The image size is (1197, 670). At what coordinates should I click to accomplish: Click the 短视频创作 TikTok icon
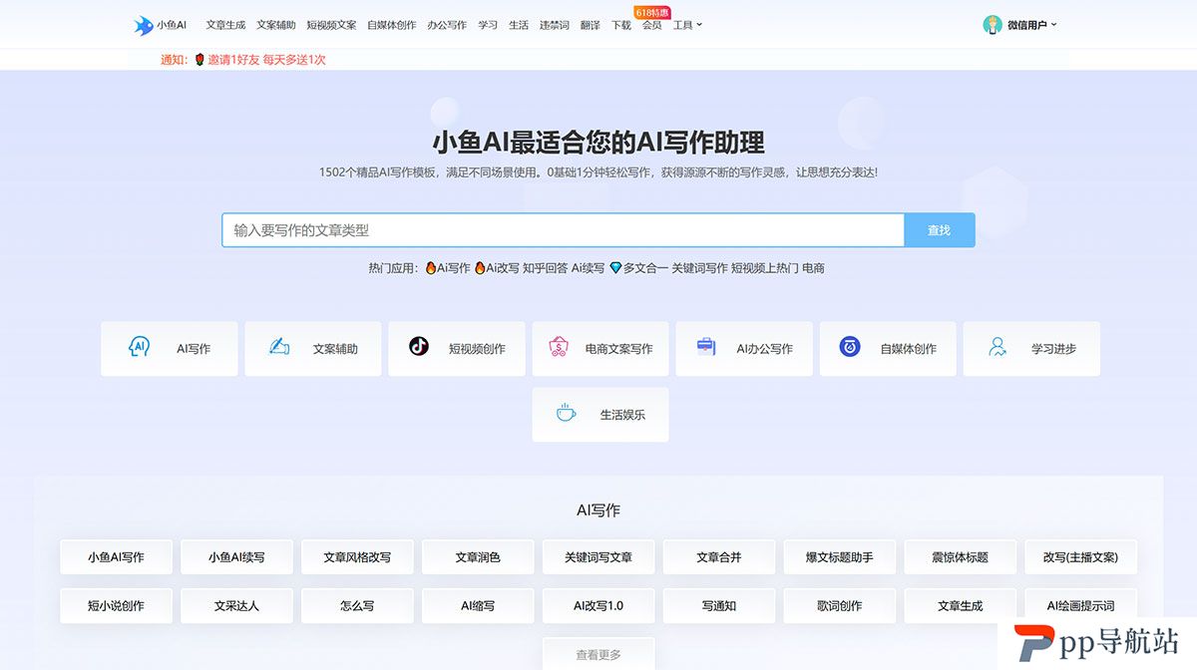[419, 347]
